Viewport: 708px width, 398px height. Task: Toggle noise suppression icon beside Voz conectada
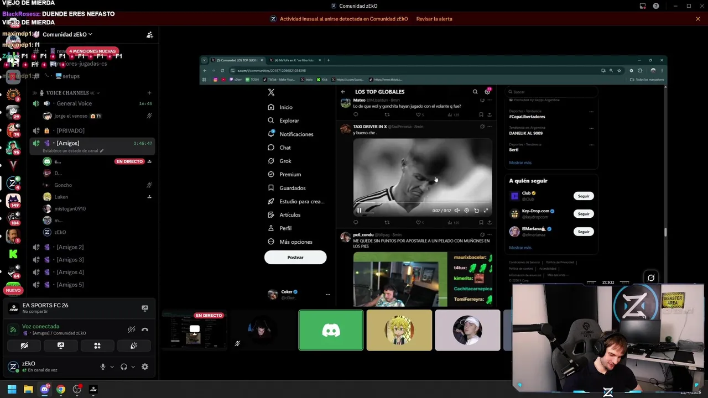point(132,329)
